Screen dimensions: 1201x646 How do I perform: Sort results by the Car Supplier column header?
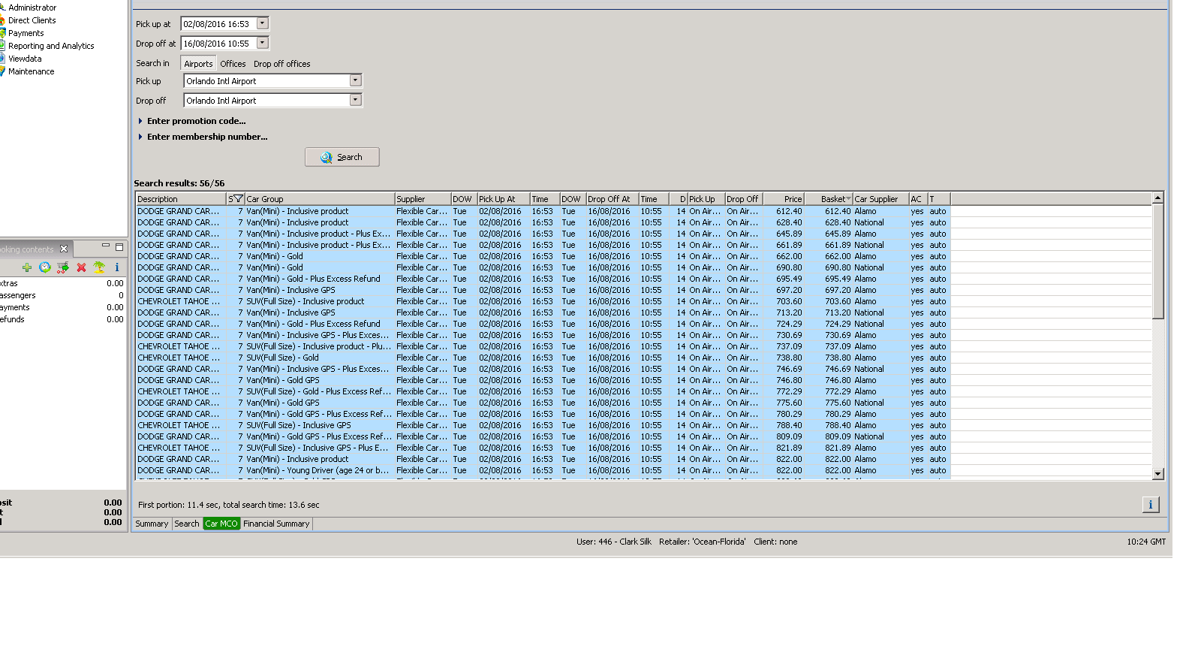coord(880,199)
